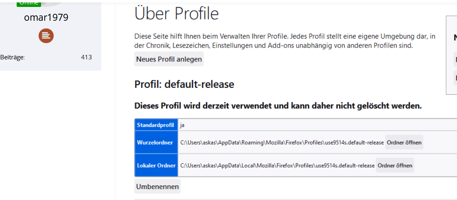
Task: Open the Lokaler Ordner via Ordner öffnen
Action: (395, 165)
